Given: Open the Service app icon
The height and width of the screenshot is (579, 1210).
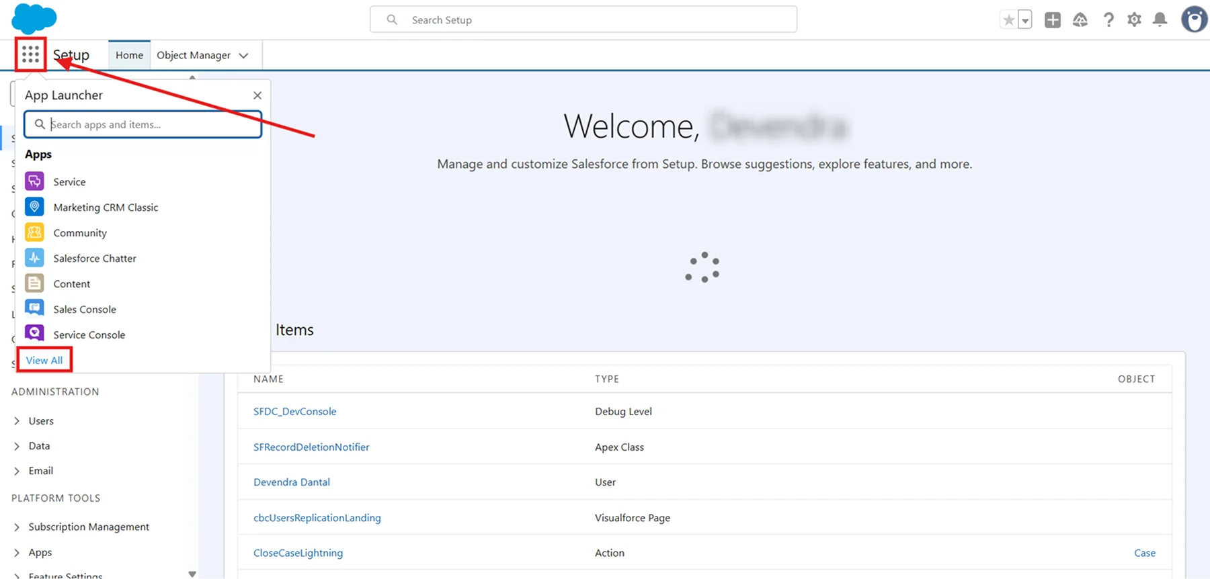Looking at the screenshot, I should click(x=34, y=181).
